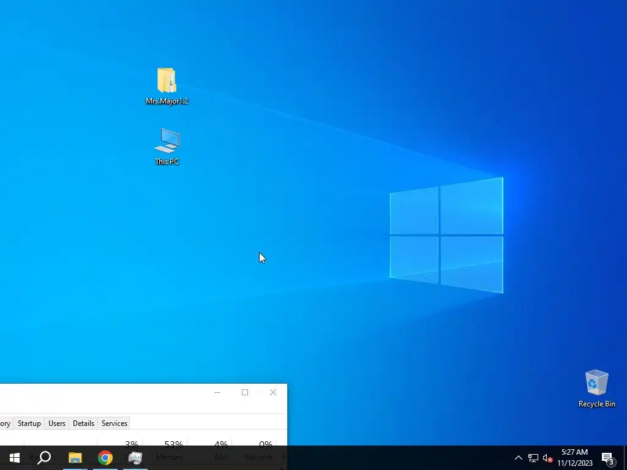Open the Mrs.Major1.2 folder icon
The width and height of the screenshot is (627, 470).
[167, 86]
